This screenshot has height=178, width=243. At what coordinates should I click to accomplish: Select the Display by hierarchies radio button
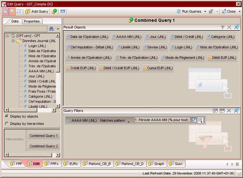[7, 124]
